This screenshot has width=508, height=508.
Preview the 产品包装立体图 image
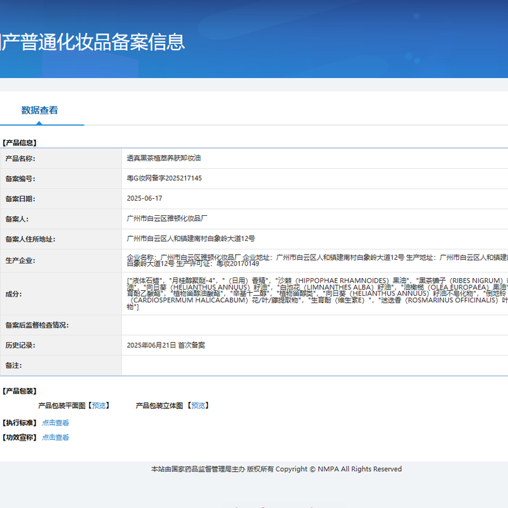click(197, 406)
